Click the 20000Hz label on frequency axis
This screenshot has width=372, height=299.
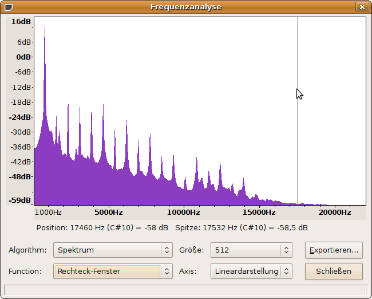[335, 213]
